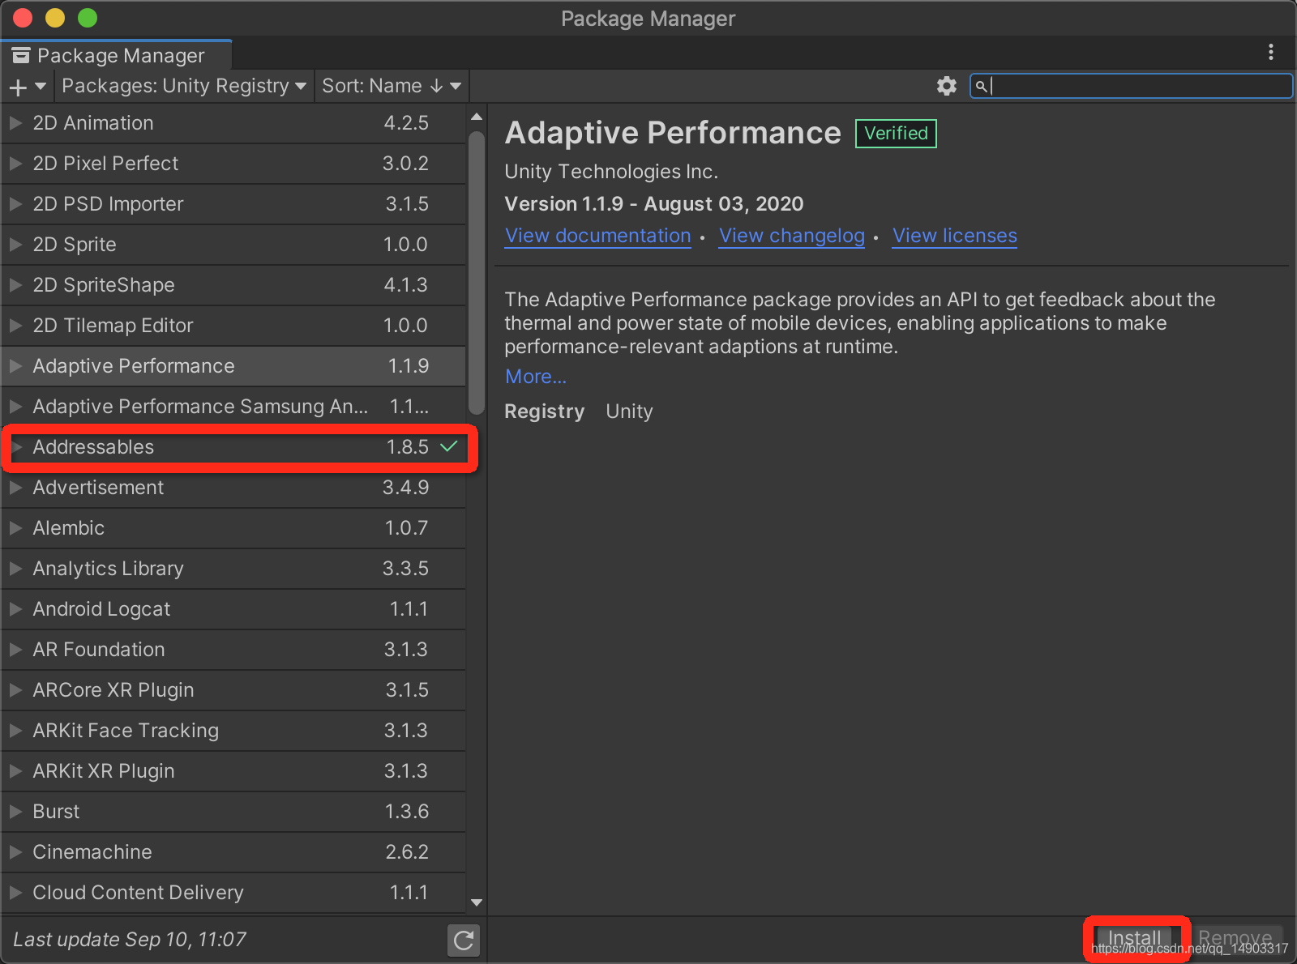
Task: Switch to the Package Manager tab
Action: pos(122,54)
